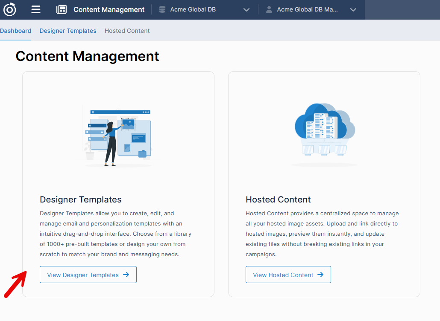Screen dimensions: 440x321
Task: Click Content Management title in top bar
Action: [109, 9]
